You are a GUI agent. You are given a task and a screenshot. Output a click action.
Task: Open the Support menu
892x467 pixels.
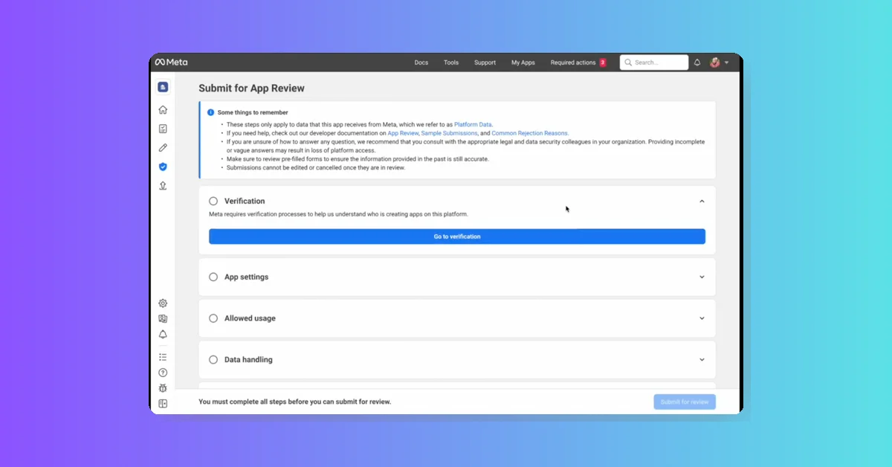coord(485,62)
